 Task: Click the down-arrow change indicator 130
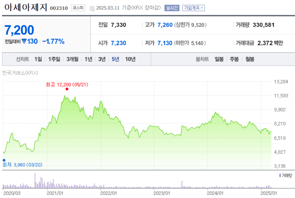[30, 41]
